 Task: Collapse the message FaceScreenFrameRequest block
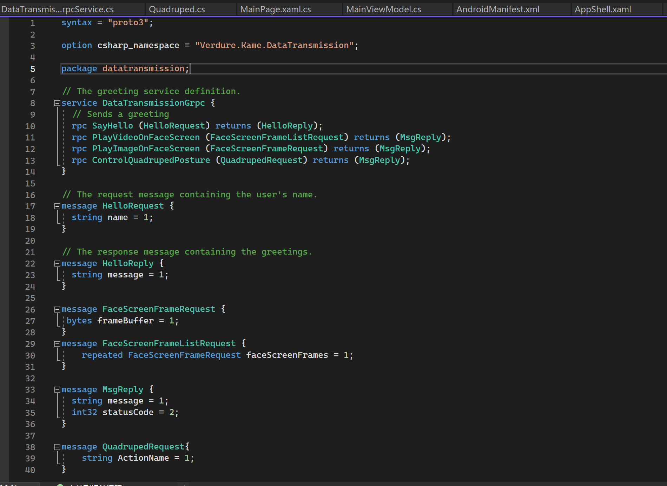57,309
